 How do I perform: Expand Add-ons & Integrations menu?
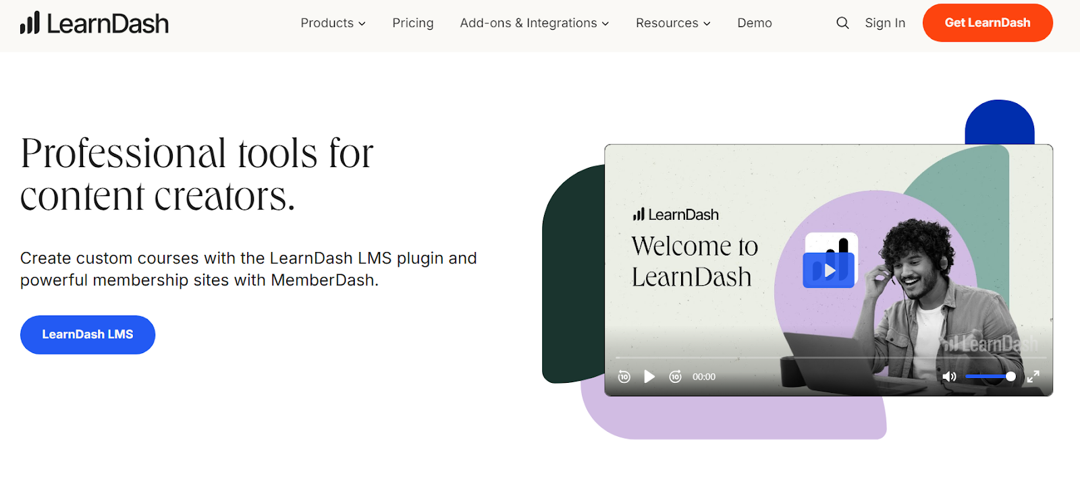coord(535,23)
